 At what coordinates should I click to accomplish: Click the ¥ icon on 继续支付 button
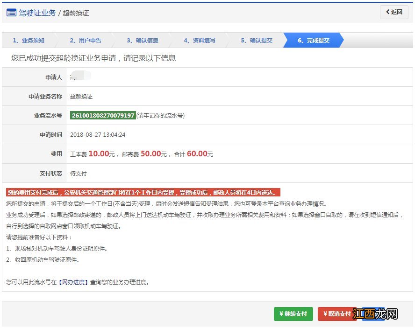(280, 314)
